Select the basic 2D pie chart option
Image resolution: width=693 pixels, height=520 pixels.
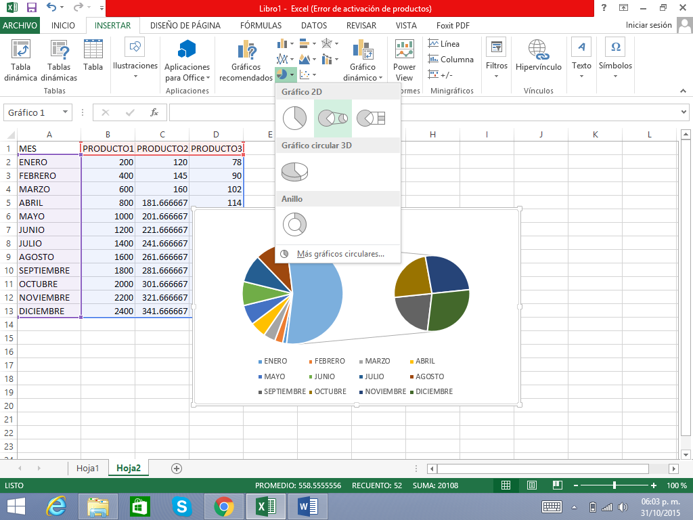coord(294,118)
